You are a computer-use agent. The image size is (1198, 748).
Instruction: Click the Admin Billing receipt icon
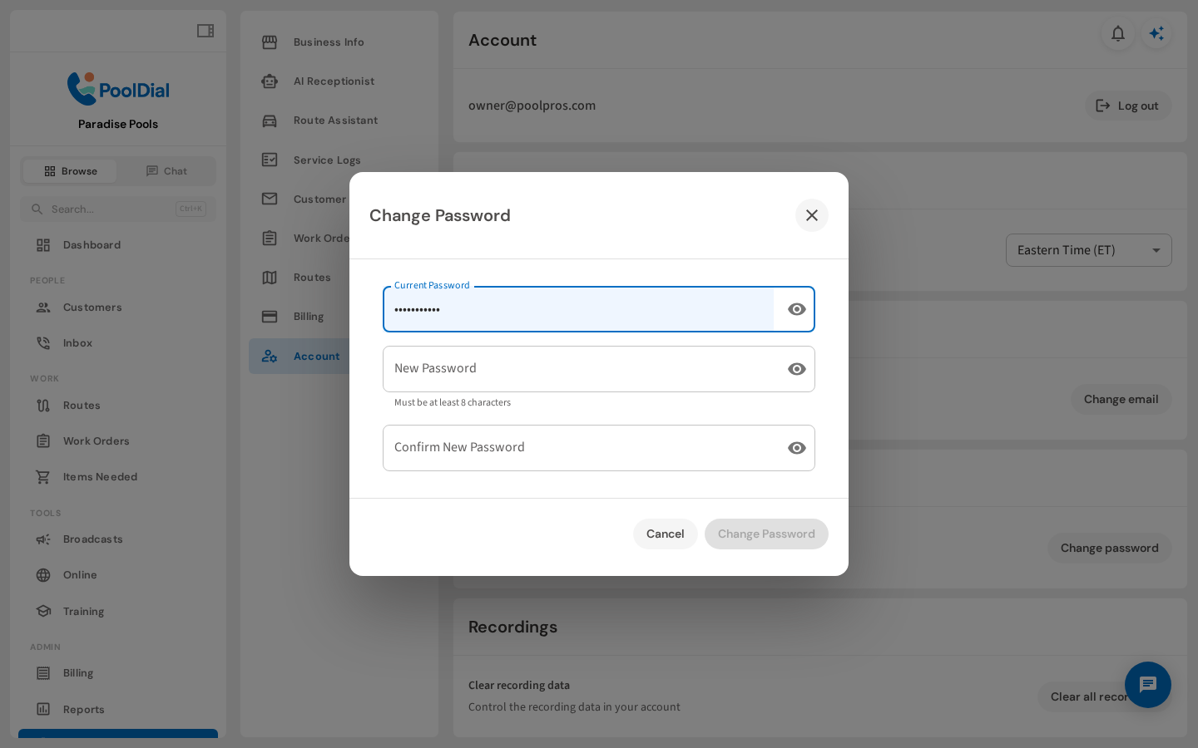pyautogui.click(x=43, y=673)
